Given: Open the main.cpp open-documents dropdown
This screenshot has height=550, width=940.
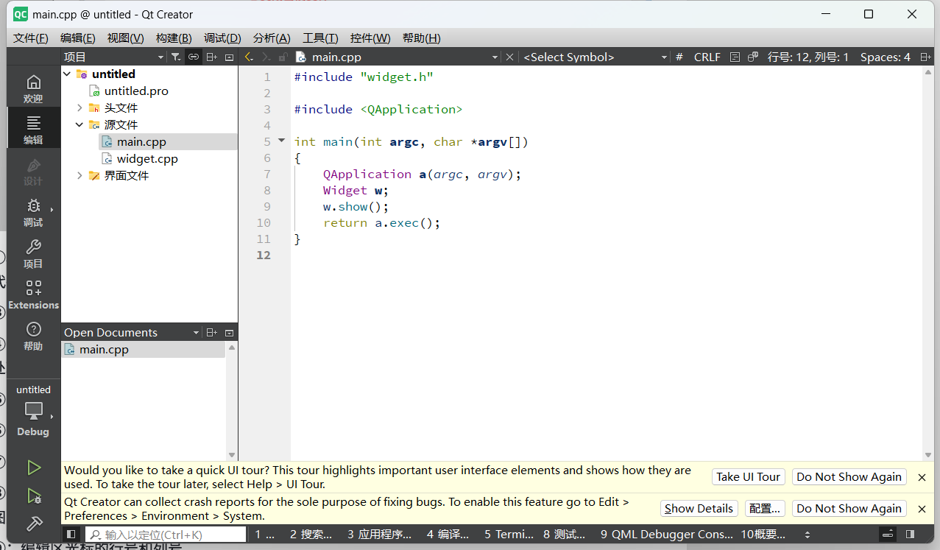Looking at the screenshot, I should (x=495, y=57).
